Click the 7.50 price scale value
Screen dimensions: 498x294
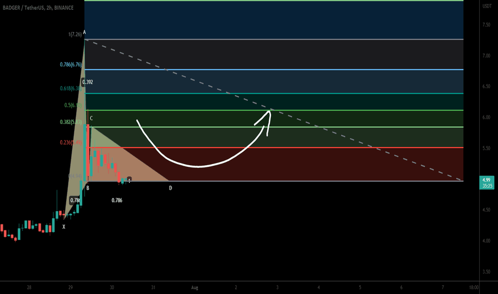(x=486, y=25)
